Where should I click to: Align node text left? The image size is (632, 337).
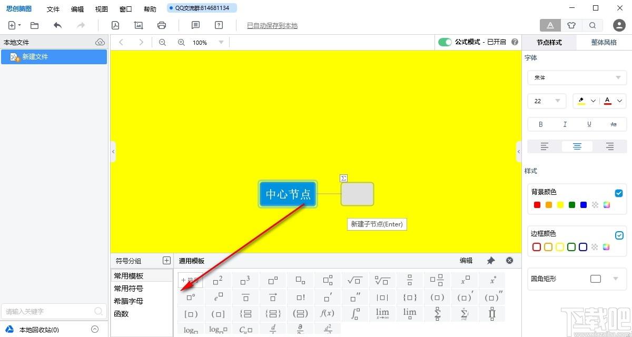coord(545,146)
